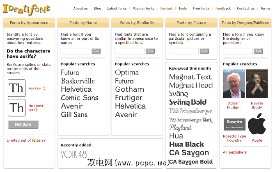Open Adrian Frutiger's portrait photo
Image resolution: width=275 pixels, height=172 pixels.
click(x=234, y=84)
